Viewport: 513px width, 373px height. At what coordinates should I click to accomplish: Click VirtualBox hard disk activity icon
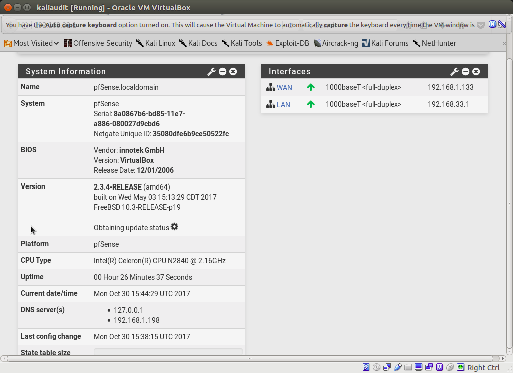click(366, 367)
